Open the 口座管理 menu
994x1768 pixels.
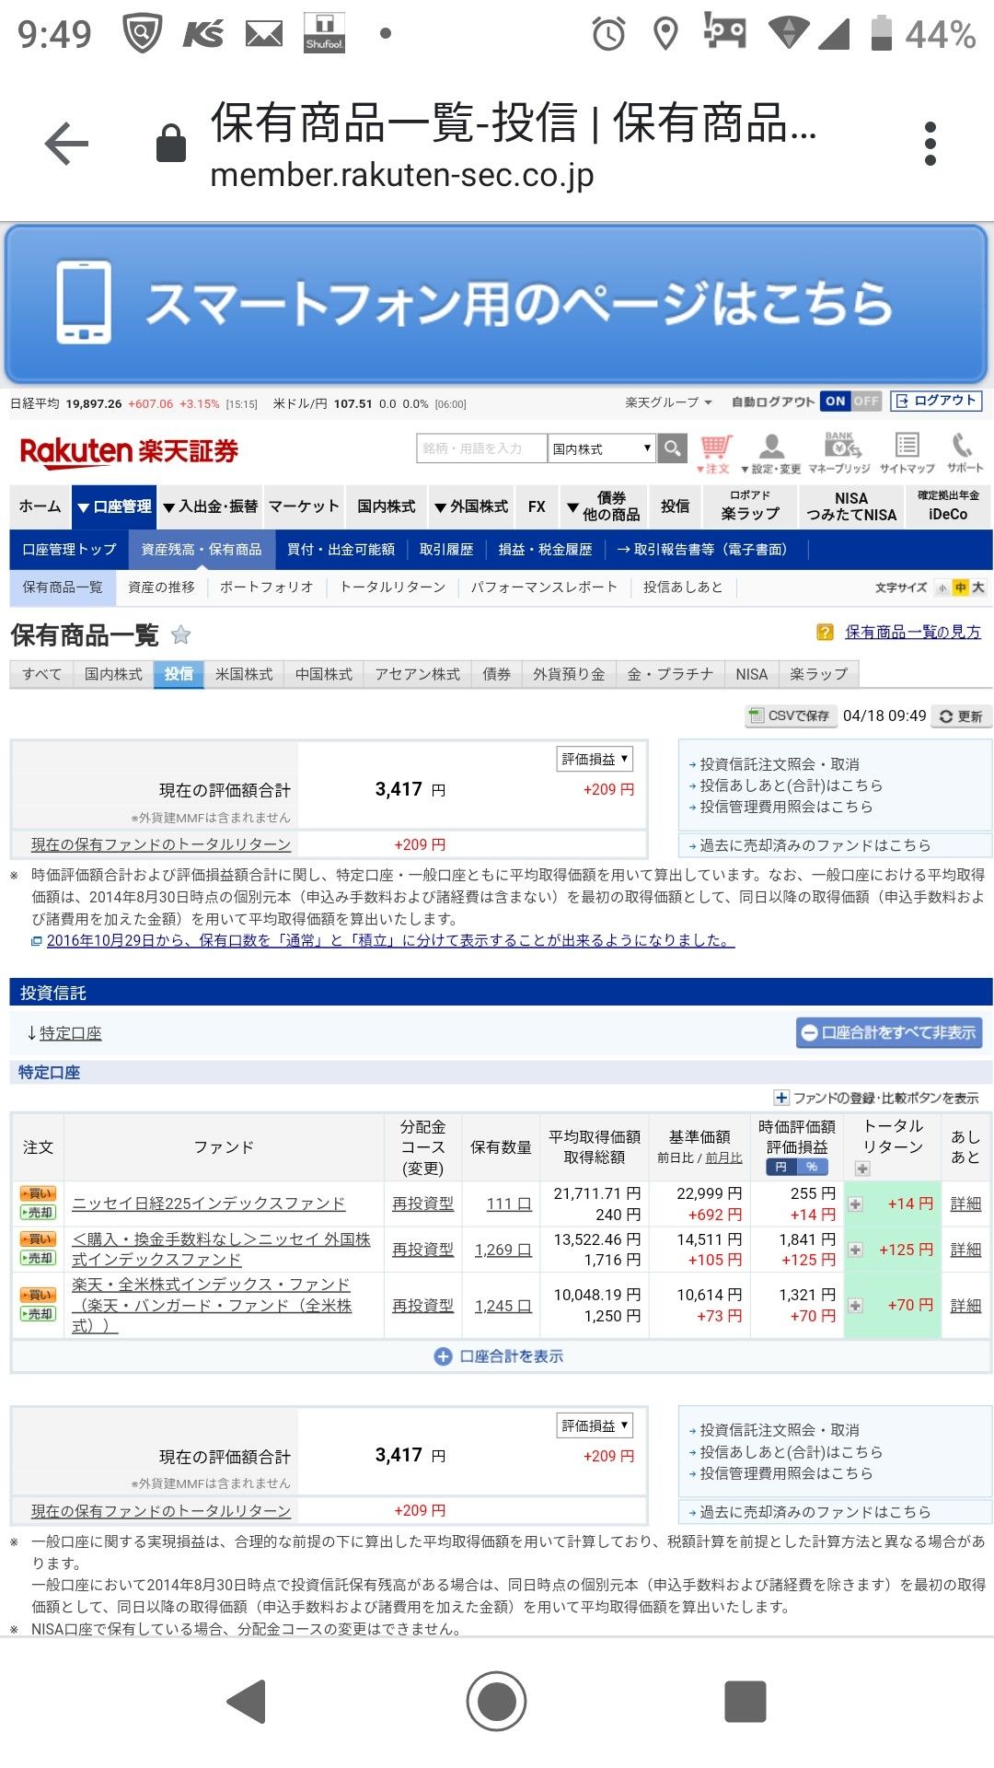(115, 506)
